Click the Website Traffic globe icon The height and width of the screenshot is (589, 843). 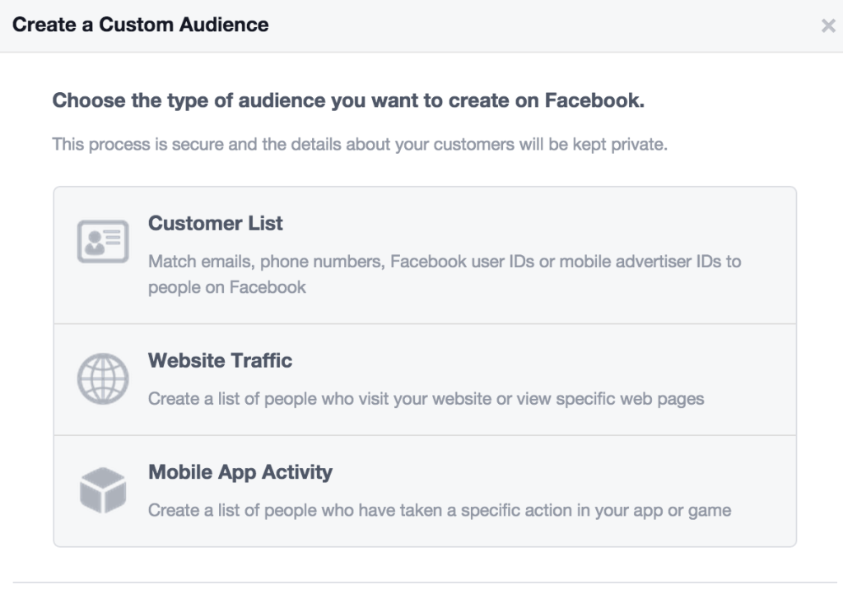102,378
